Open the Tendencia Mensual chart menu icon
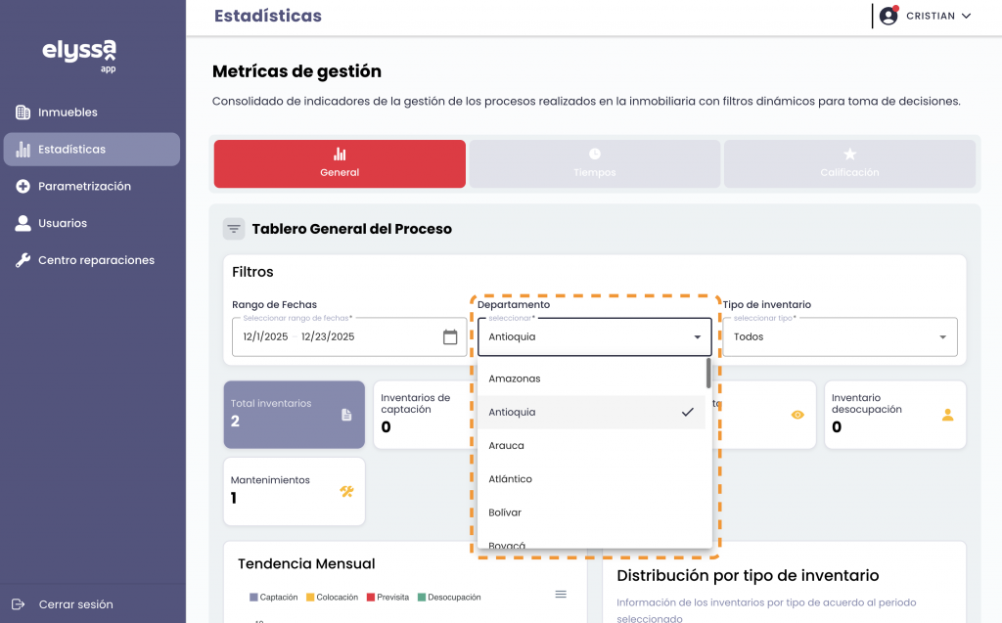Image resolution: width=1002 pixels, height=623 pixels. 561,594
